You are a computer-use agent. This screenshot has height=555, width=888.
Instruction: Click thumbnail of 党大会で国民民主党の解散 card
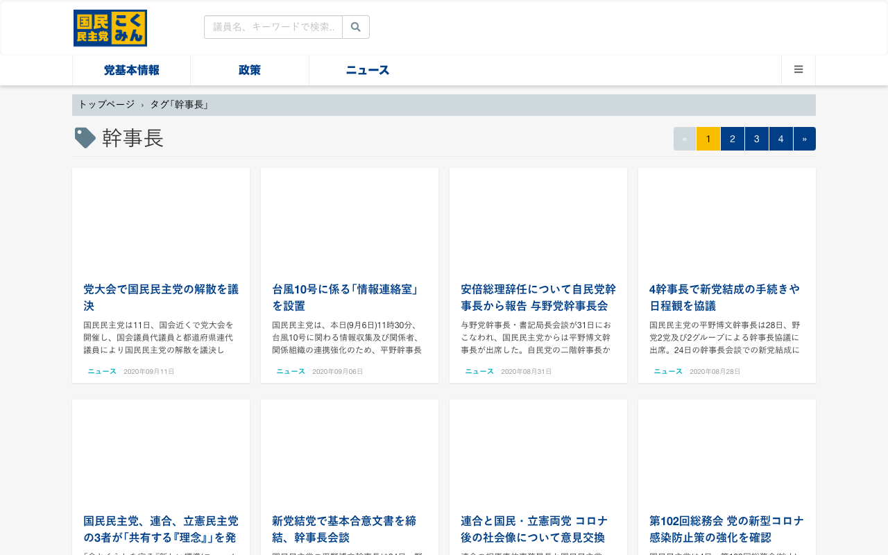click(x=161, y=219)
